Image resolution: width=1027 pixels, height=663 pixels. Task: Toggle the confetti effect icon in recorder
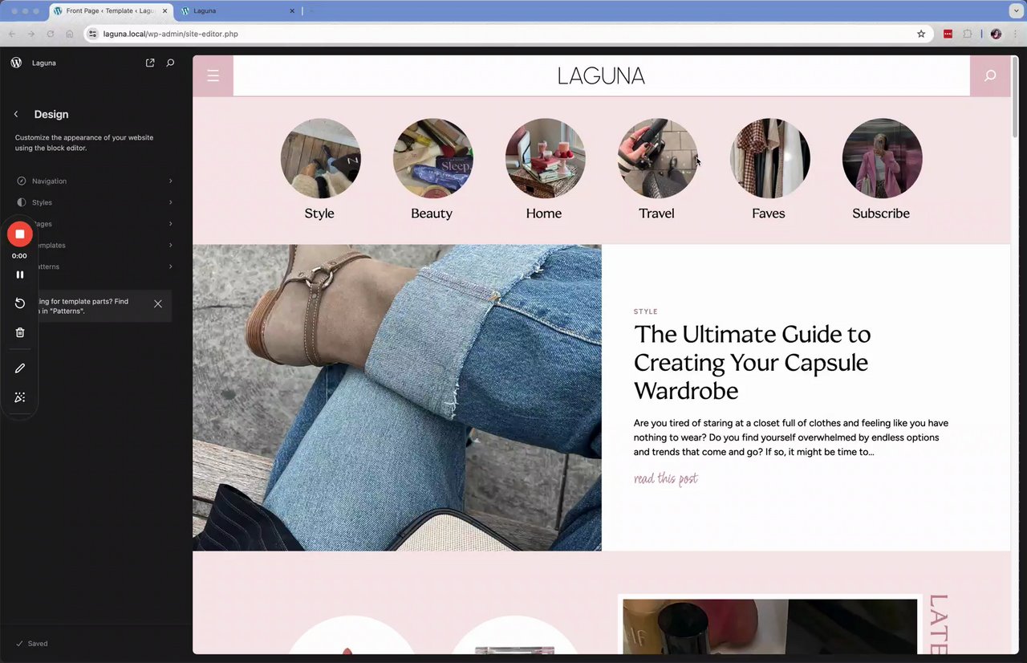(20, 397)
